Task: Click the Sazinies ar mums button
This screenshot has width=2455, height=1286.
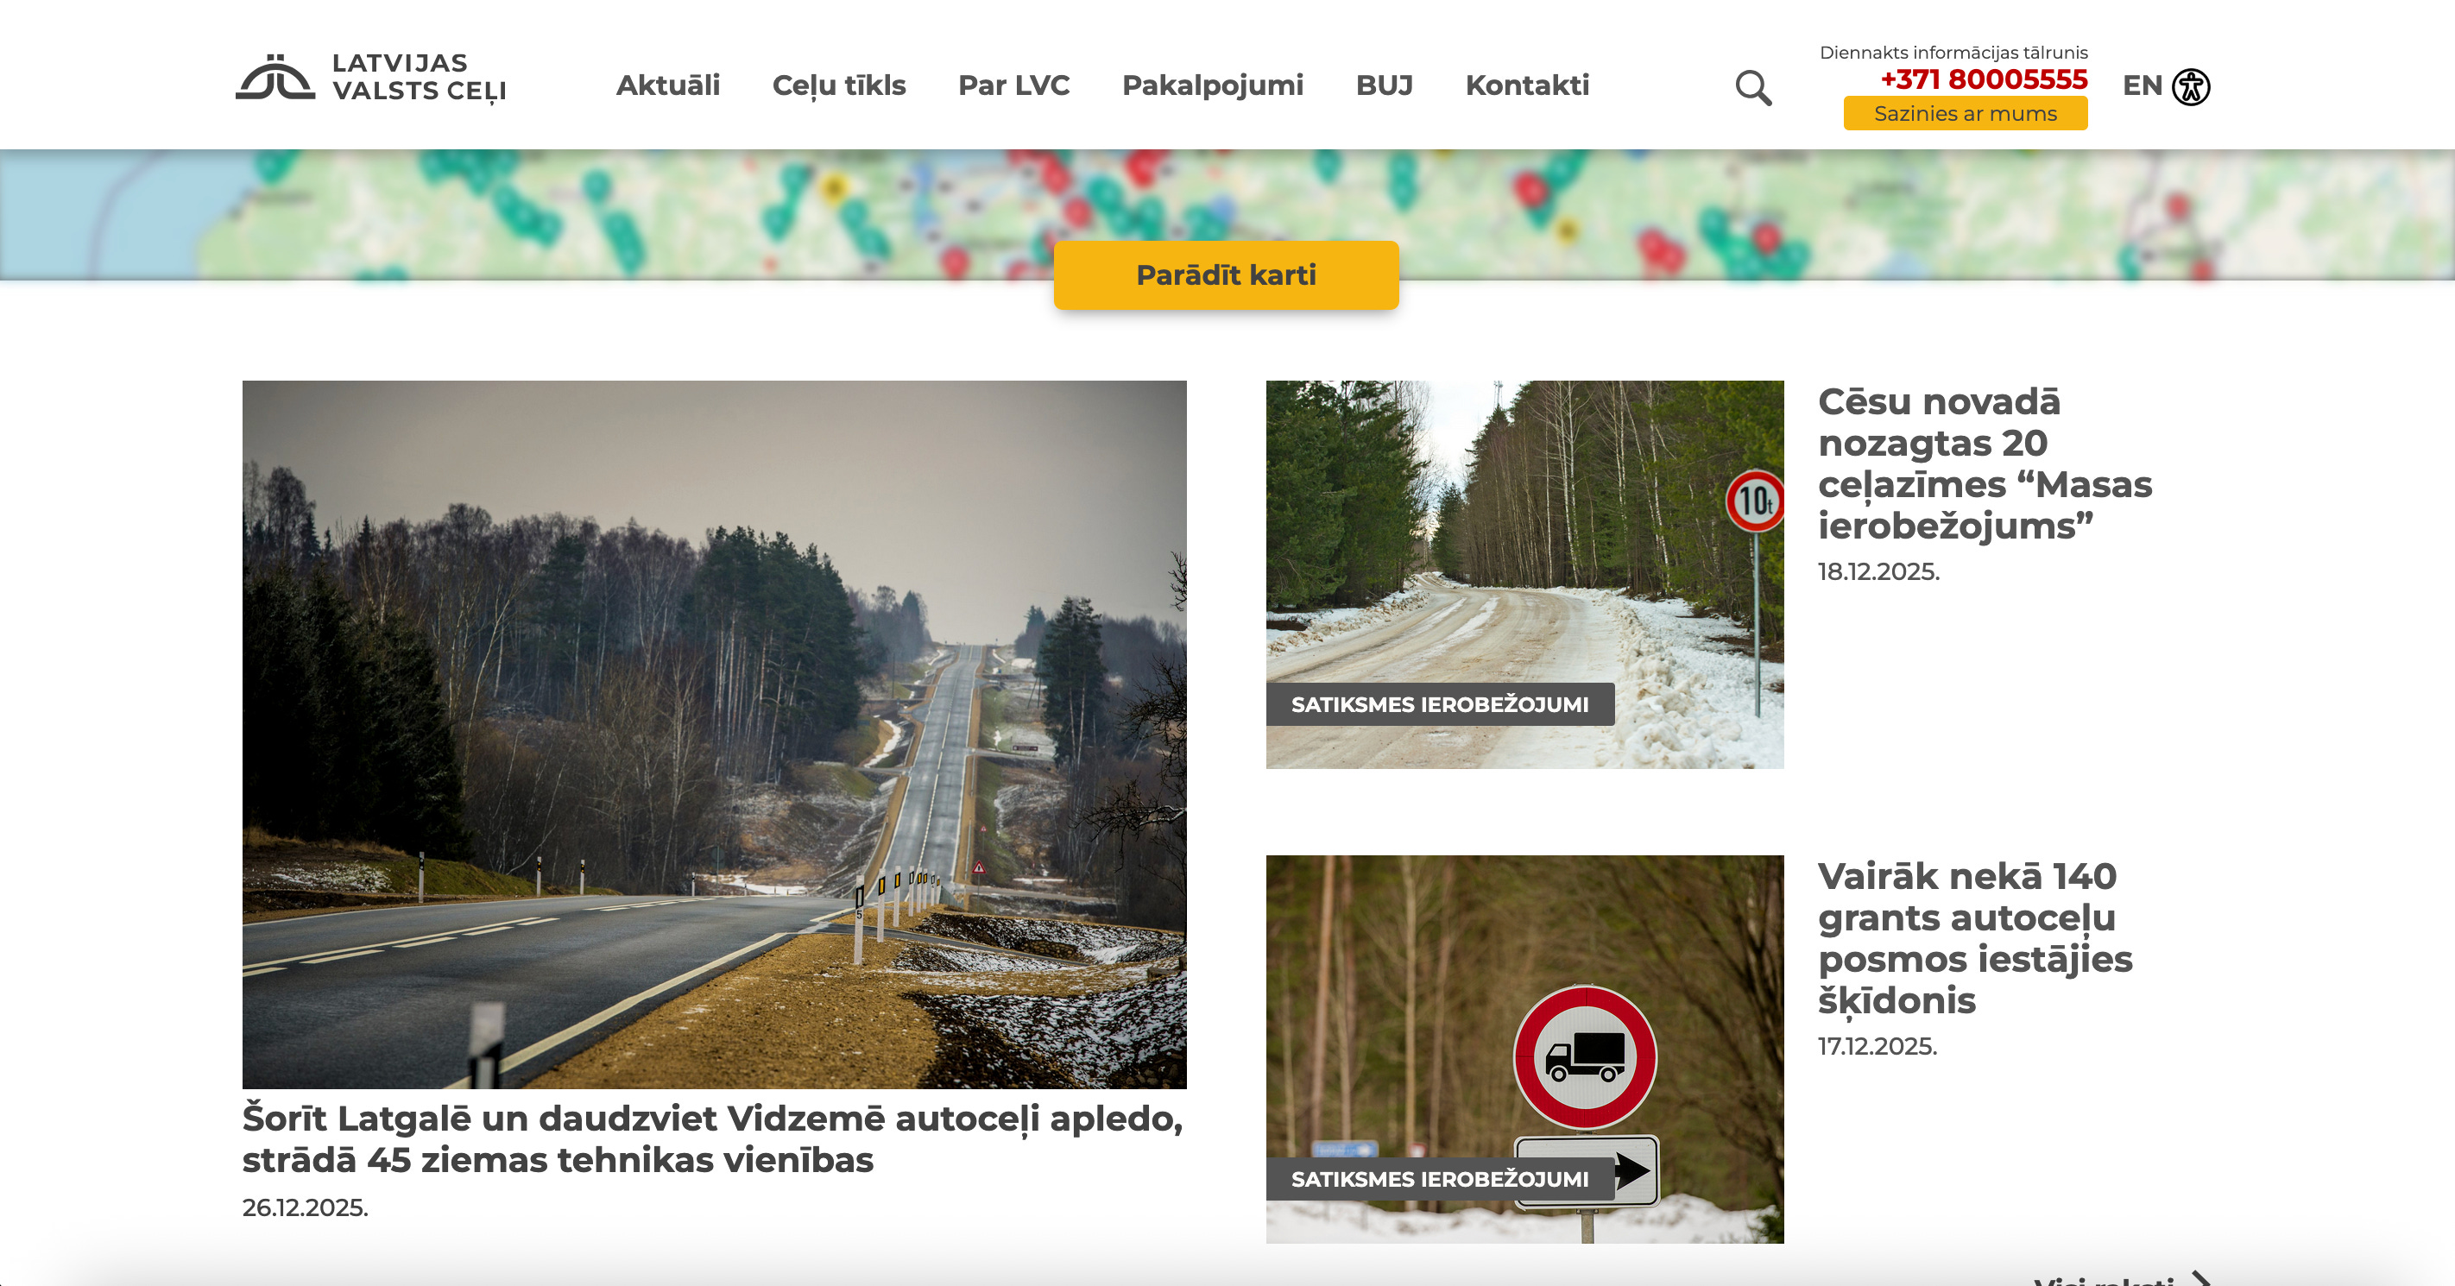Action: (1964, 113)
